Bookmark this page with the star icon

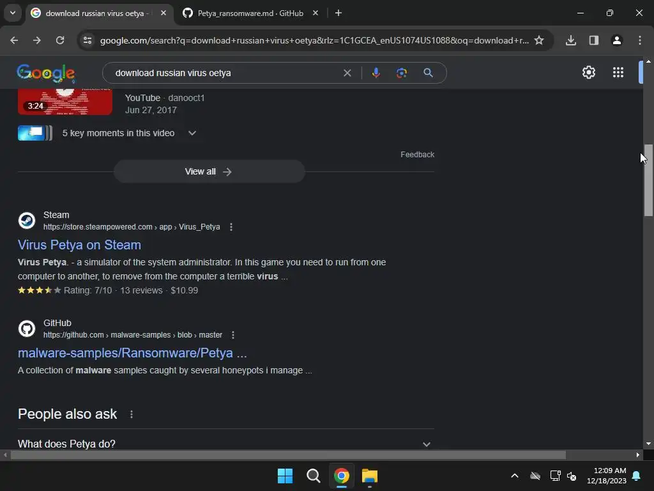click(539, 40)
